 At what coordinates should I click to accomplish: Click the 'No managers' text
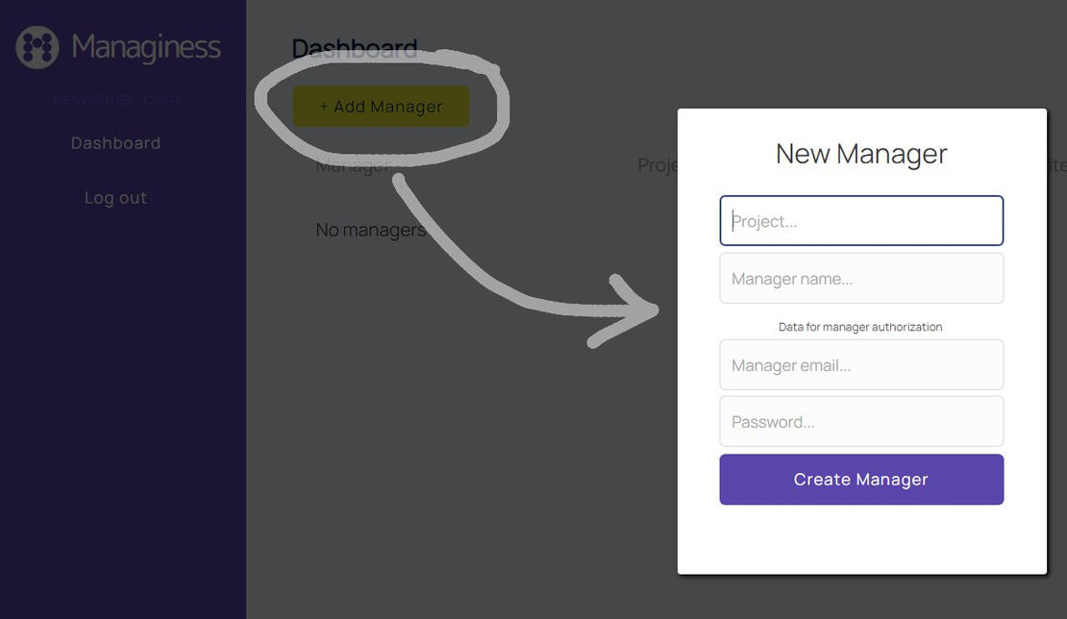click(371, 230)
